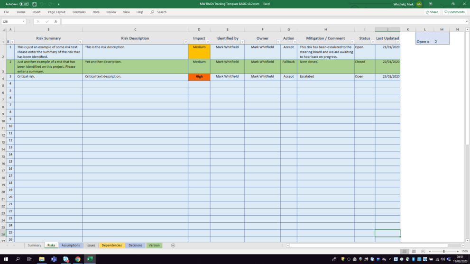The width and height of the screenshot is (470, 264).
Task: Click the zoom in plus button
Action: coord(458,251)
